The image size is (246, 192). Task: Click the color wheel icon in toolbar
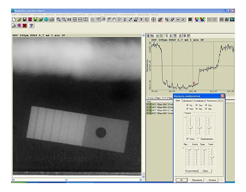click(x=197, y=19)
